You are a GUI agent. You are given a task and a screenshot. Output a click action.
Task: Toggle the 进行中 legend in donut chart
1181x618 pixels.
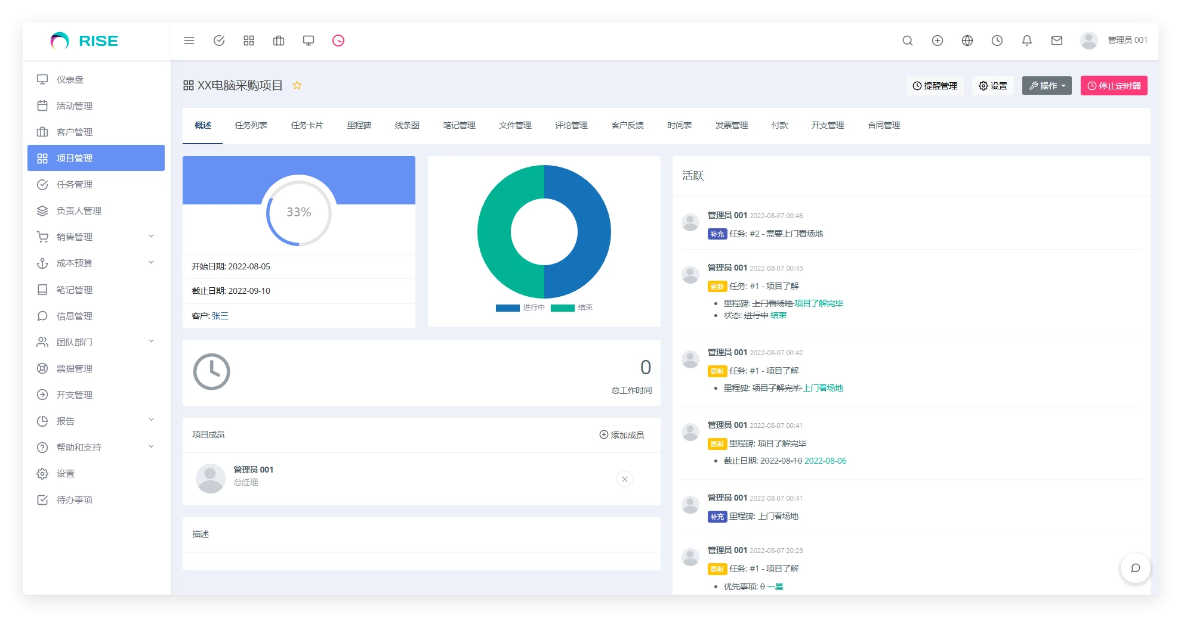click(520, 308)
